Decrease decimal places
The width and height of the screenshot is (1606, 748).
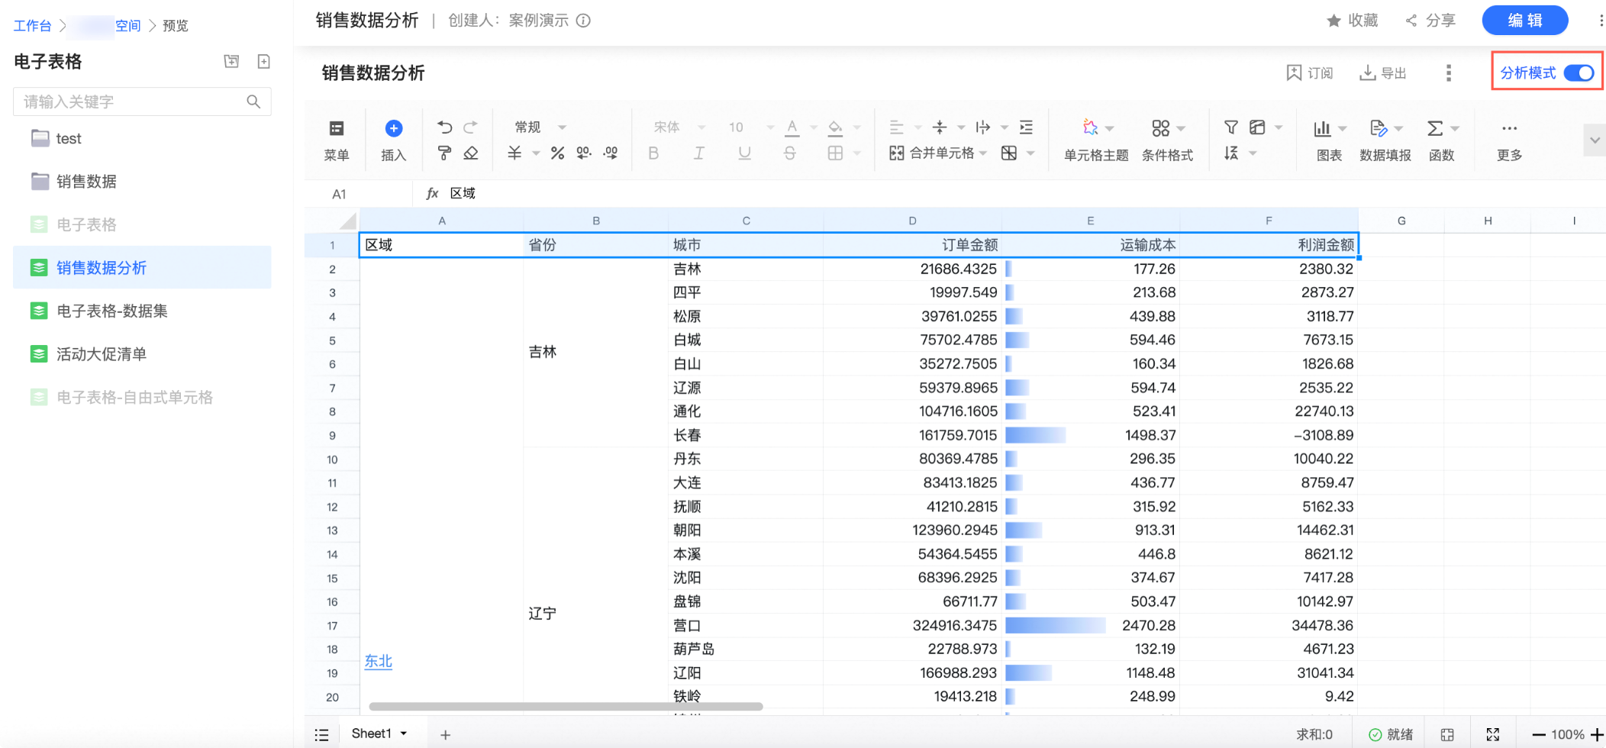tap(584, 153)
